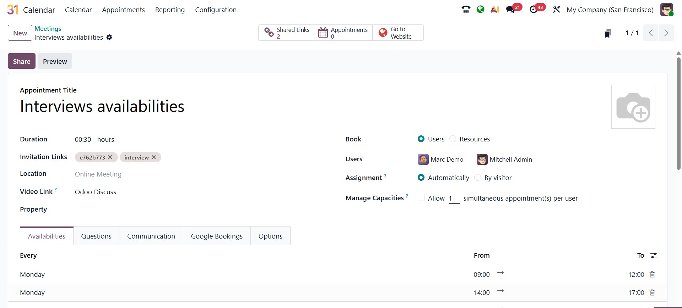Screen dimensions: 682x308
Task: Select the Resources radio button
Action: [453, 139]
